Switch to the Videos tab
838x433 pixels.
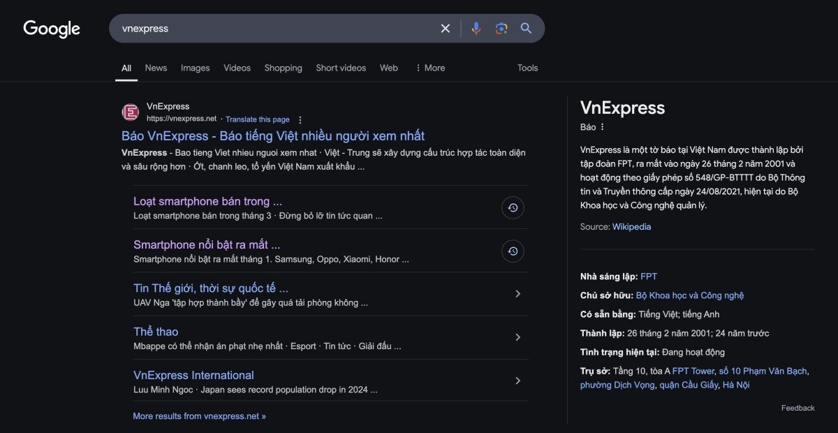(x=237, y=68)
